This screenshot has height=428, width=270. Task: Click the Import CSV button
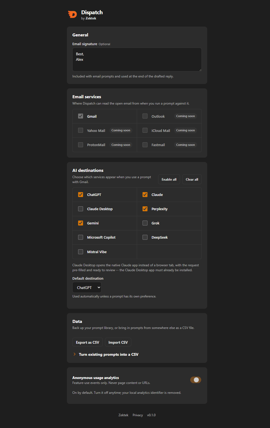pyautogui.click(x=118, y=342)
